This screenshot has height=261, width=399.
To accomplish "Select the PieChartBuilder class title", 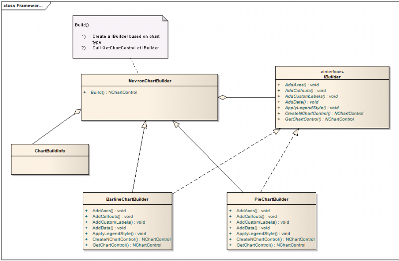I will (x=271, y=199).
